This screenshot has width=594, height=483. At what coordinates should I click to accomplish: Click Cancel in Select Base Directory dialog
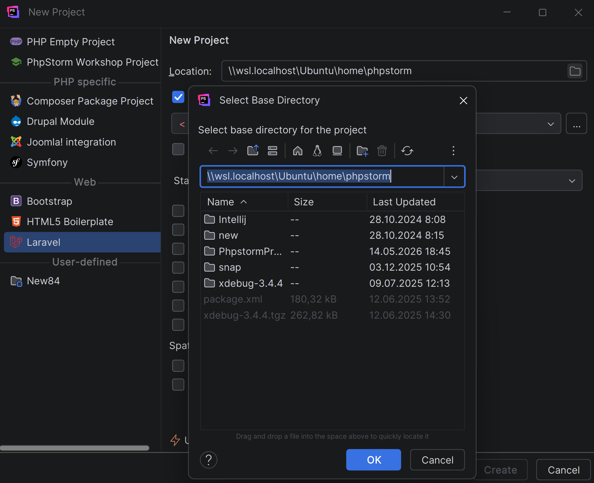pos(437,460)
